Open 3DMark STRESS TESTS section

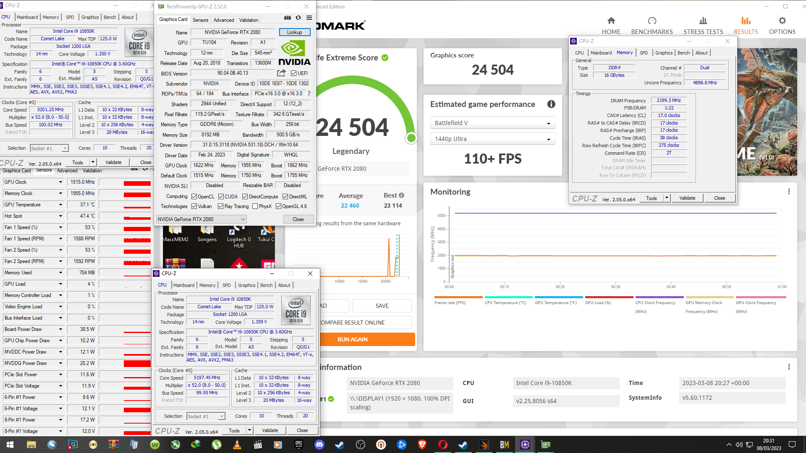703,26
